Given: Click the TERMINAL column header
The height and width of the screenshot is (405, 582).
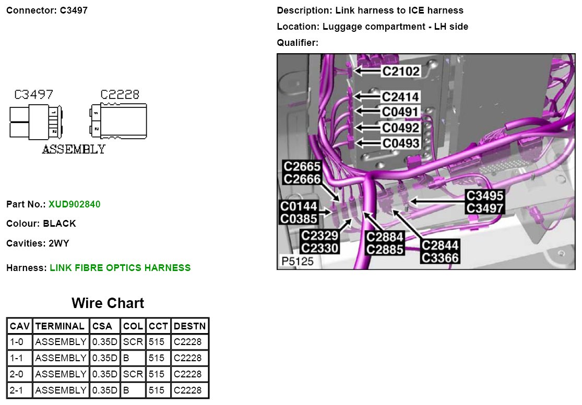Looking at the screenshot, I should point(61,326).
